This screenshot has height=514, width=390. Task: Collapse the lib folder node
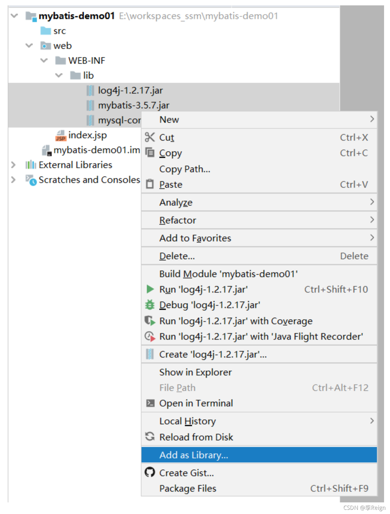pos(59,75)
